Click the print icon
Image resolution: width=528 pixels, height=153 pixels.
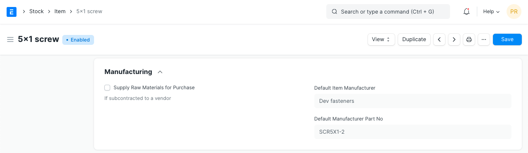click(x=469, y=39)
